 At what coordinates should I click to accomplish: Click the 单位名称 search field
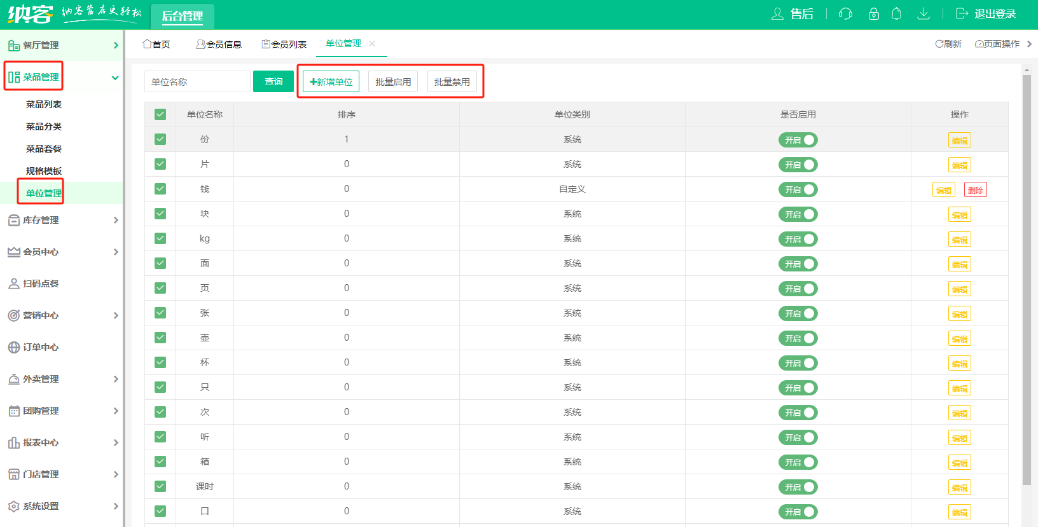click(x=197, y=82)
